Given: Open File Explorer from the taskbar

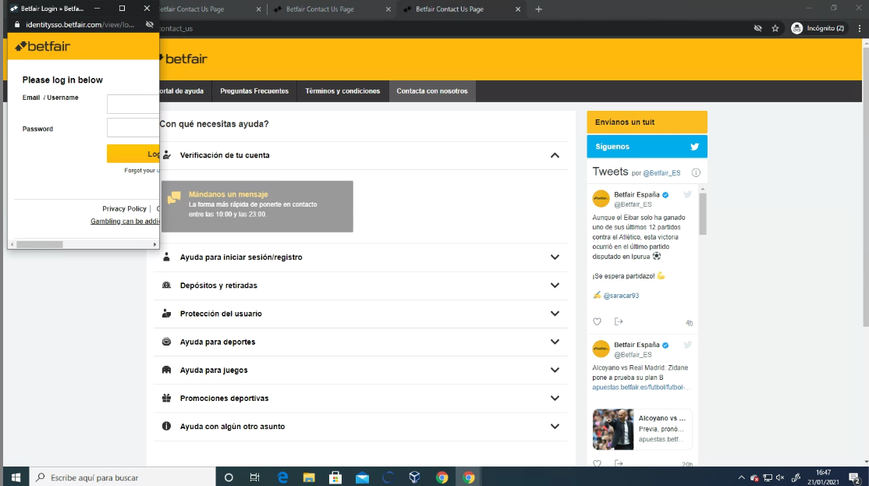Looking at the screenshot, I should point(309,477).
